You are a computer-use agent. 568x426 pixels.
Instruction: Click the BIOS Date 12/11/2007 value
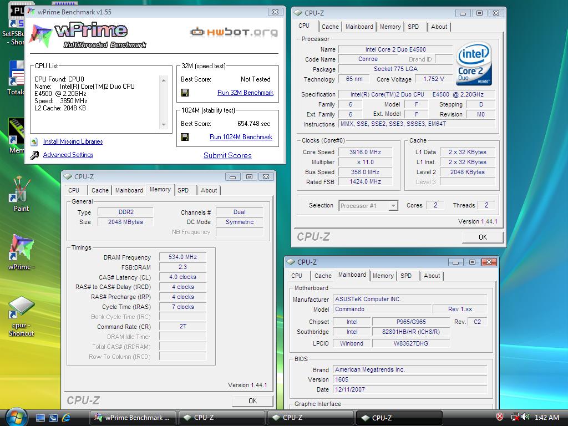pos(410,390)
